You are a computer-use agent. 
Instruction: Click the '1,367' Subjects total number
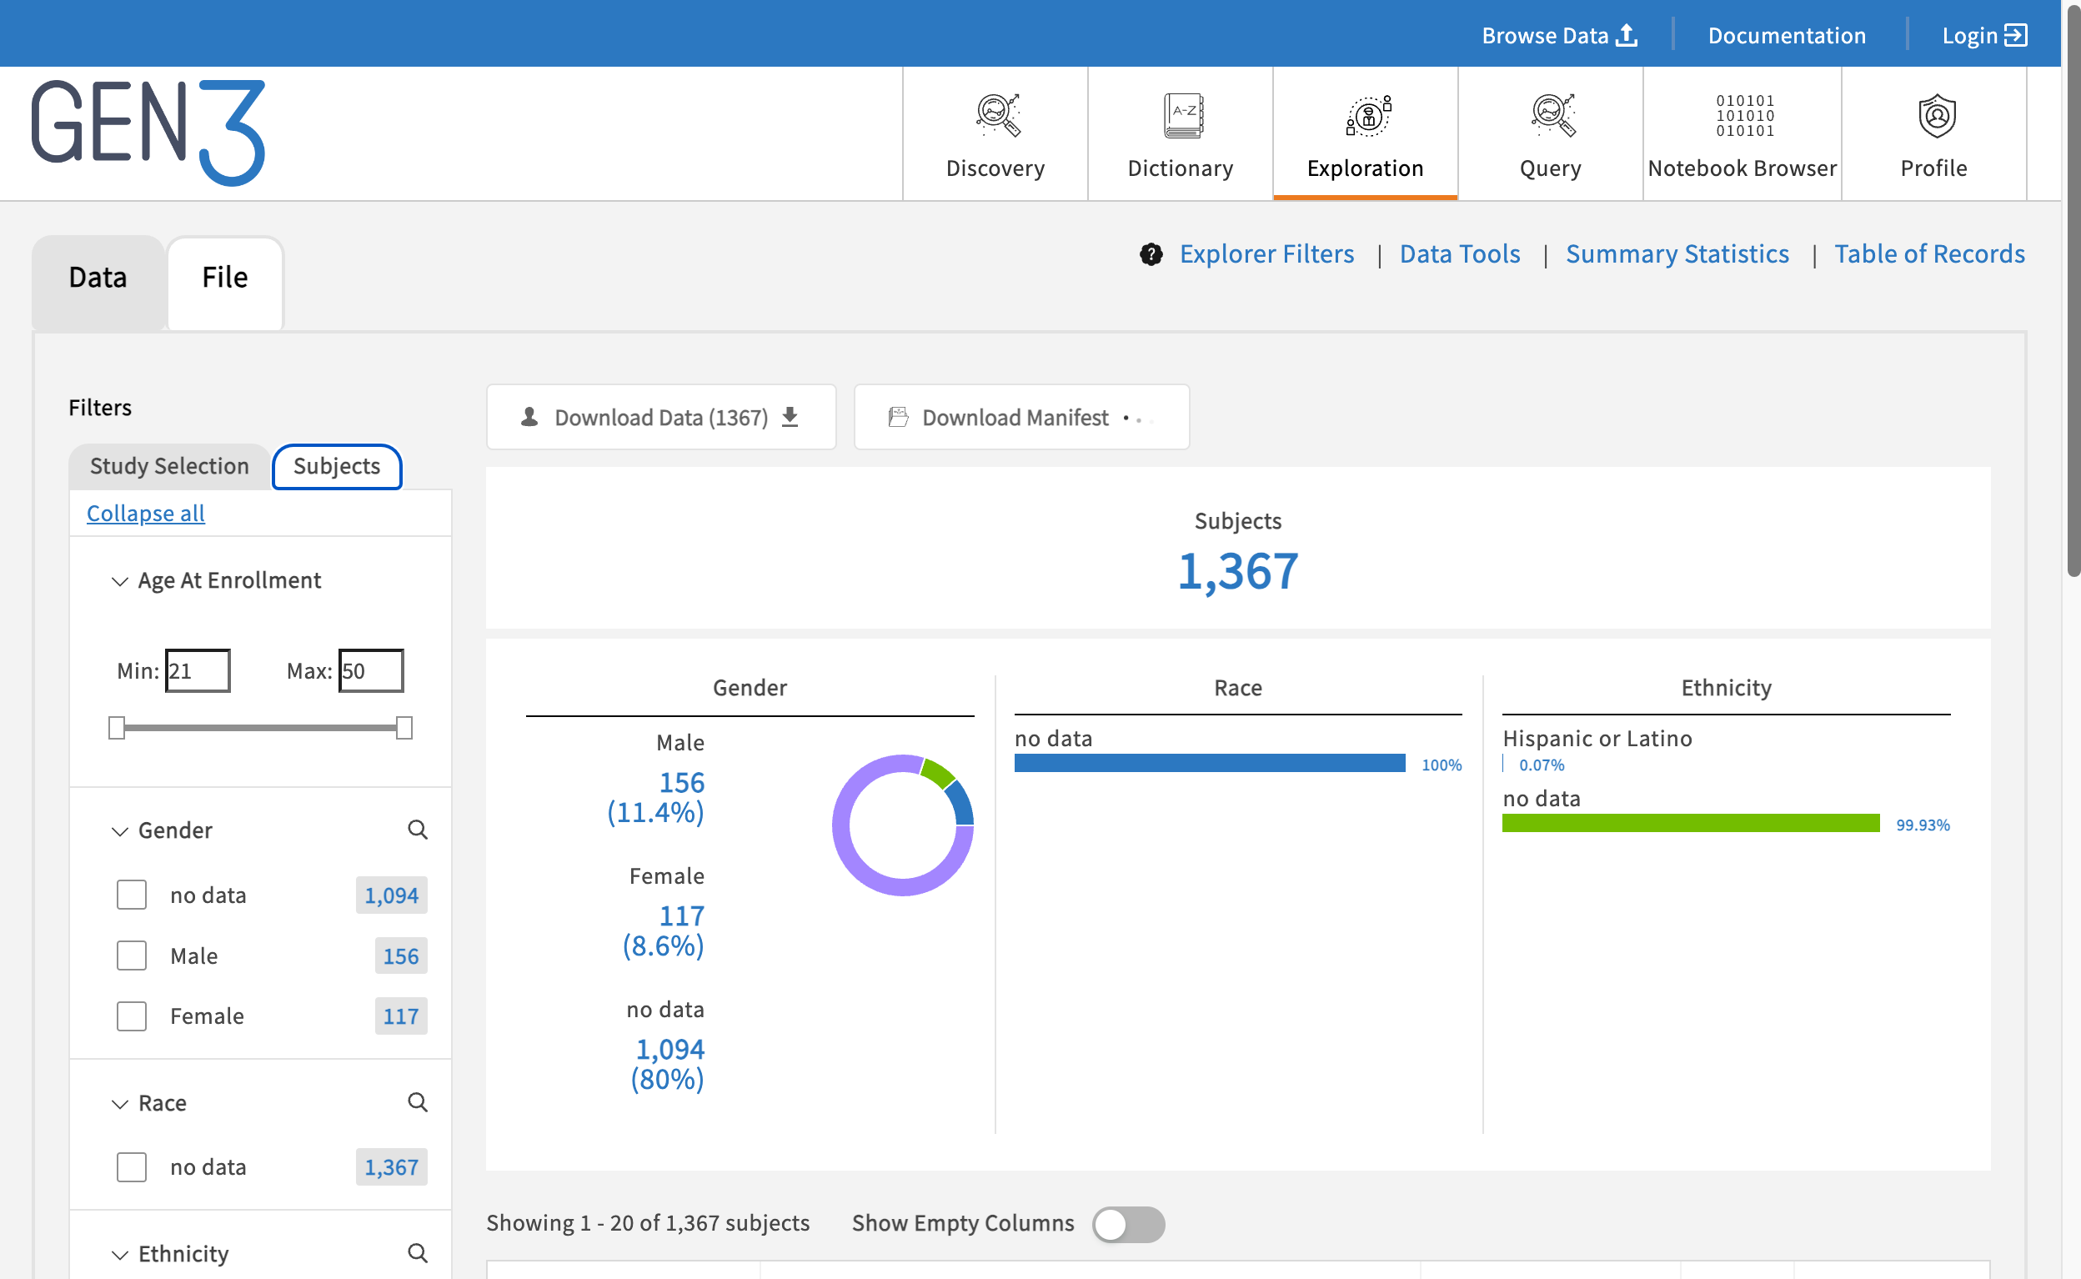[x=1238, y=572]
